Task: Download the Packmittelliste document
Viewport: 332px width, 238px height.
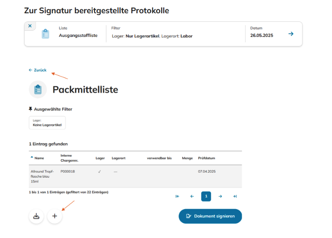Action: pos(36,216)
